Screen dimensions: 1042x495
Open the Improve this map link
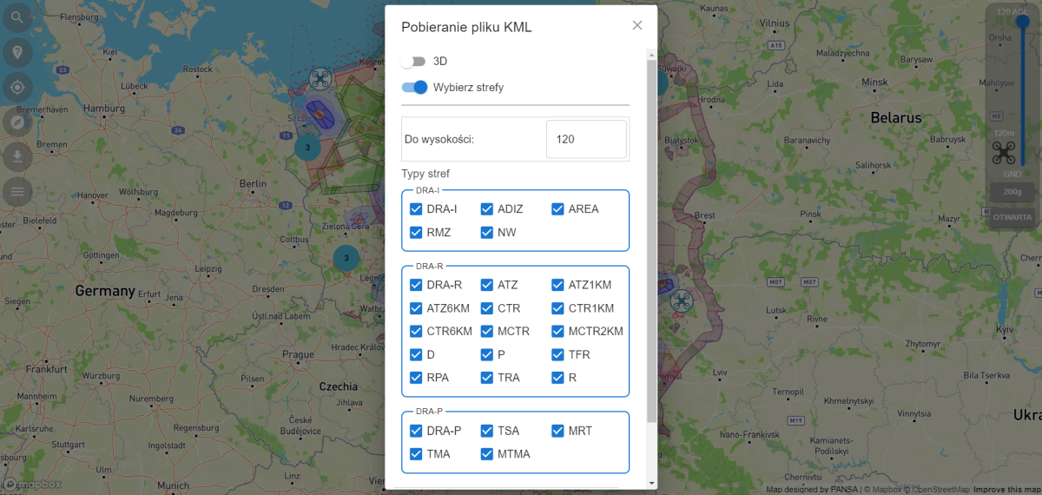(x=1006, y=490)
